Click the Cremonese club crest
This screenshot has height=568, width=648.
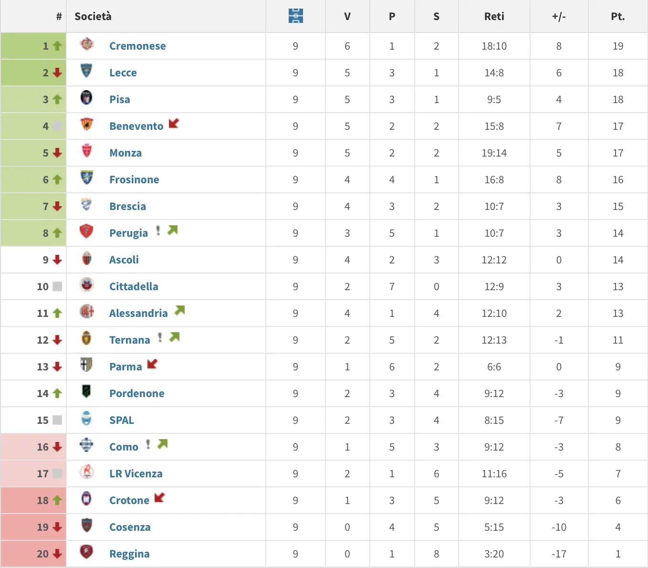87,44
